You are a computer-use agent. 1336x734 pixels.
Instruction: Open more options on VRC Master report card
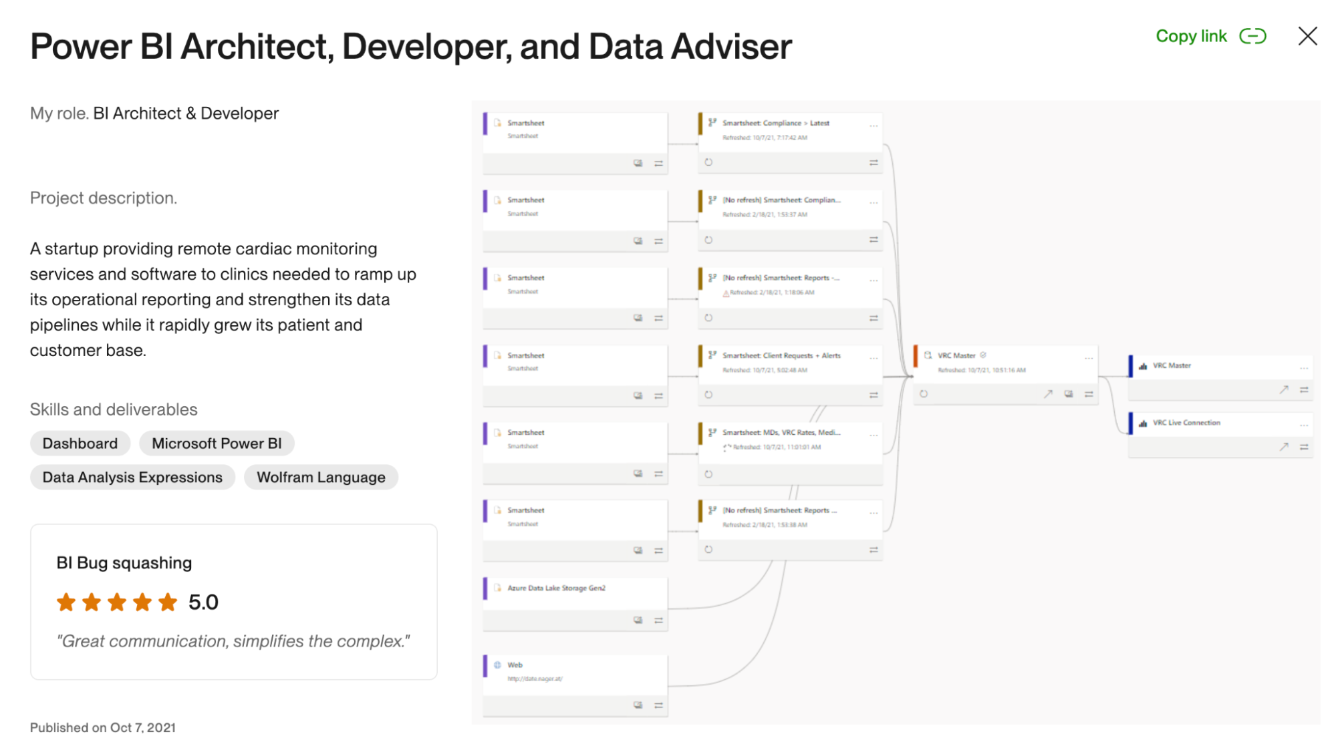(x=1304, y=368)
